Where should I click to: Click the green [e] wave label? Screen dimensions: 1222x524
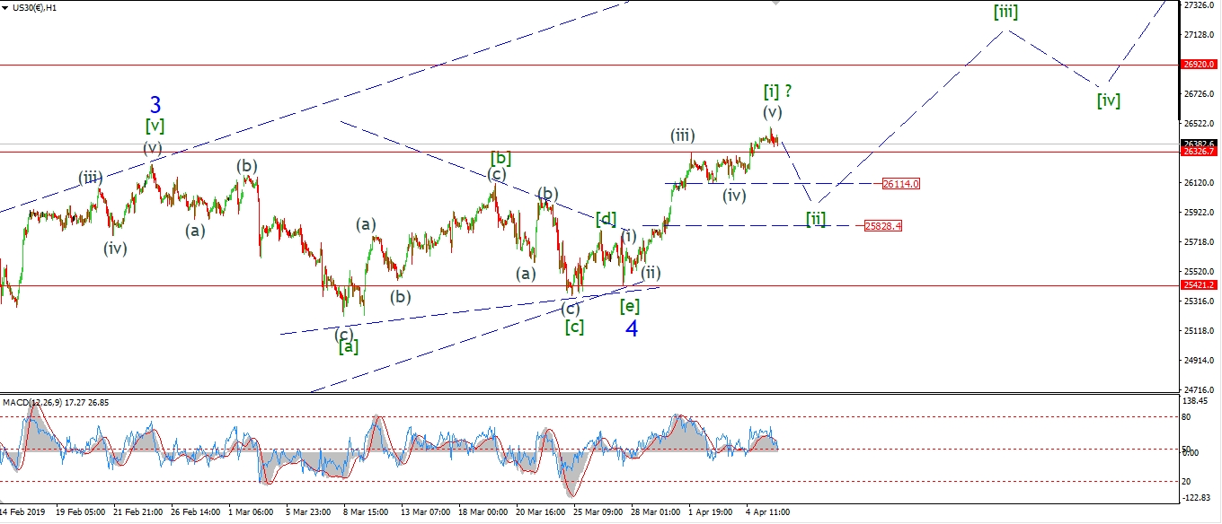click(630, 306)
